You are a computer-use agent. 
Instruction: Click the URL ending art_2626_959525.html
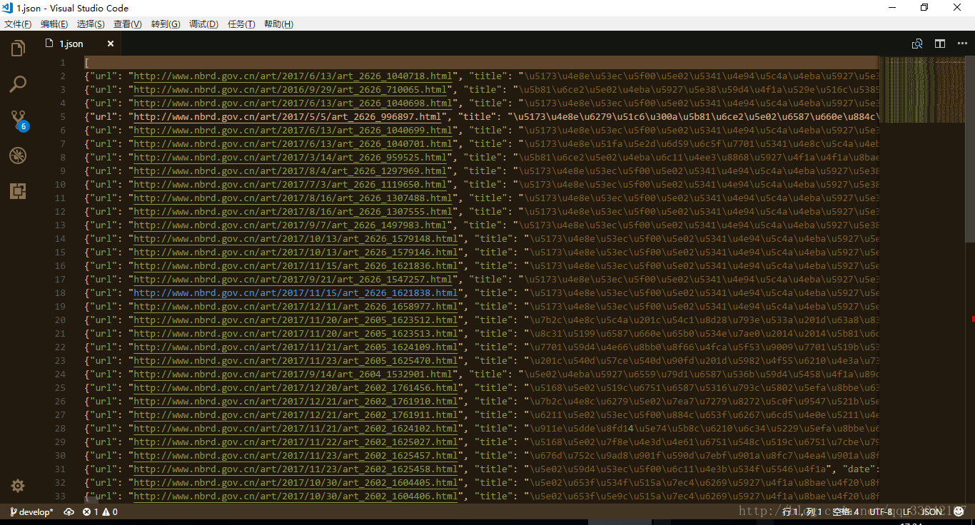[x=290, y=157]
